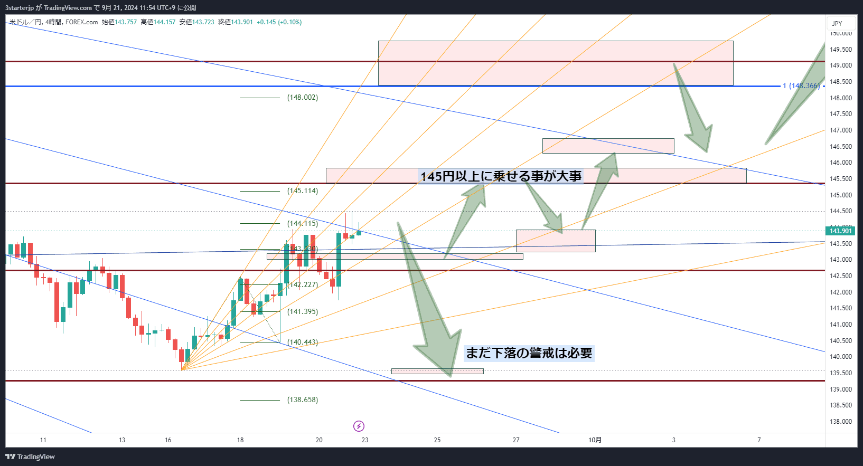
Task: Click the Fibonacci label (140.443)
Action: coord(303,343)
